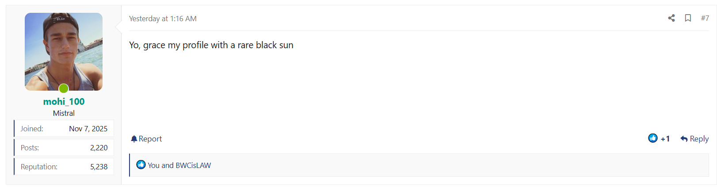This screenshot has width=717, height=187.
Task: Click the share icon on post #7
Action: click(x=671, y=18)
